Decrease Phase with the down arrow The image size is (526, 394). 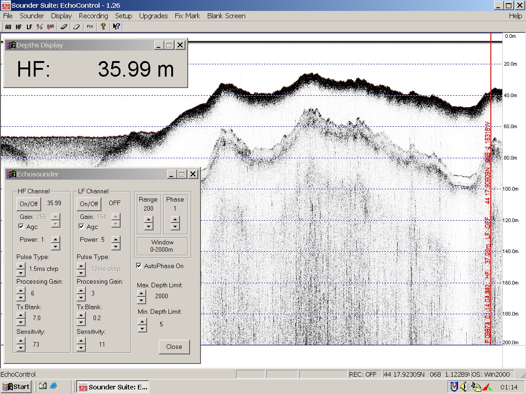(175, 226)
